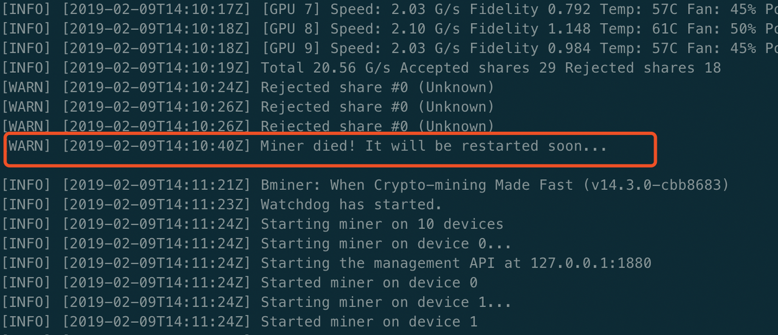Click "Starting miner on device 1..." line
778x335 pixels.
click(x=256, y=302)
